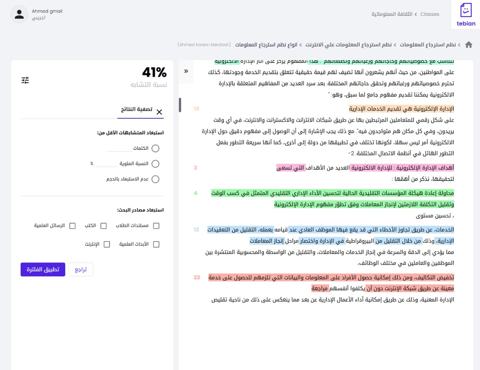The image size is (480, 370).
Task: Click the words count input field
Action: [x=119, y=148]
